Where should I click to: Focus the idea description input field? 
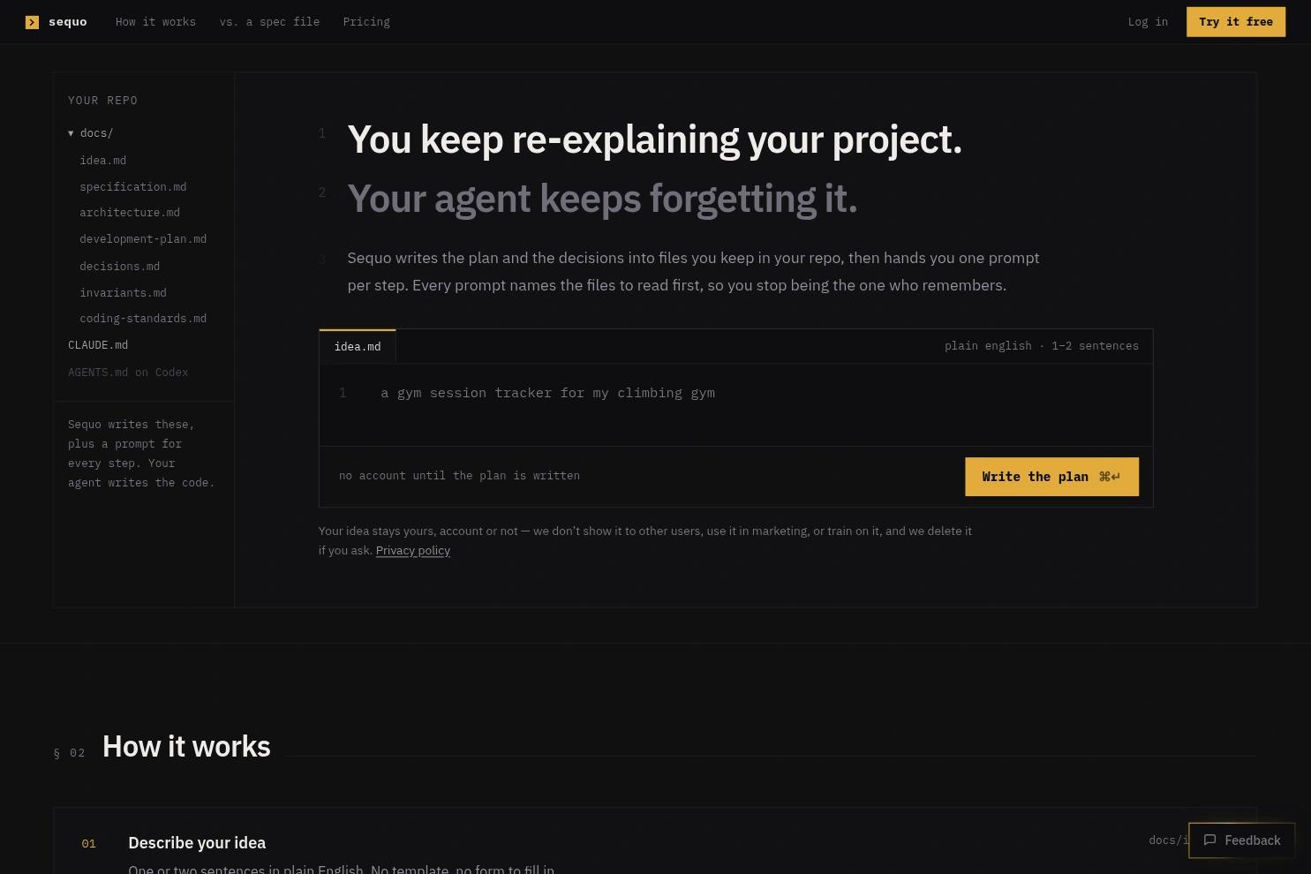736,404
